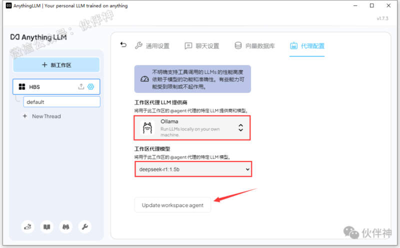
Task: Click the upload documents icon for HBS
Action: point(81,86)
